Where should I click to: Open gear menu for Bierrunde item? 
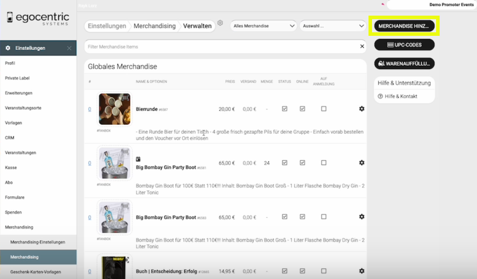click(362, 109)
